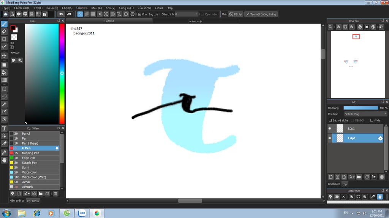Open Zalo from the taskbar
This screenshot has width=389, height=218.
(x=82, y=213)
